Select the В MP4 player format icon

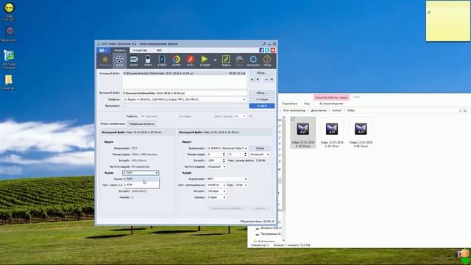click(x=148, y=60)
